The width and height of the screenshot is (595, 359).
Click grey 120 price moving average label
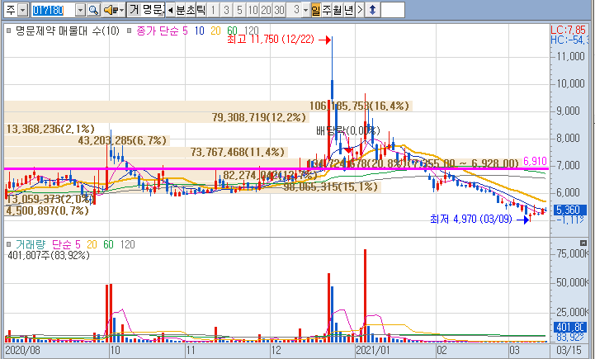point(251,31)
